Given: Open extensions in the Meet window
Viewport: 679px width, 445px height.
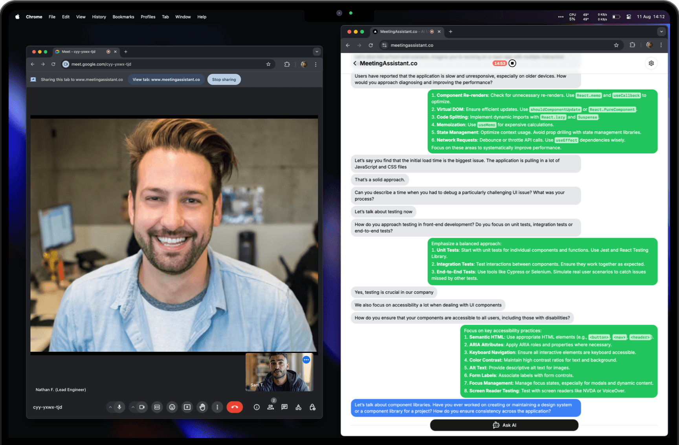Looking at the screenshot, I should coord(287,64).
